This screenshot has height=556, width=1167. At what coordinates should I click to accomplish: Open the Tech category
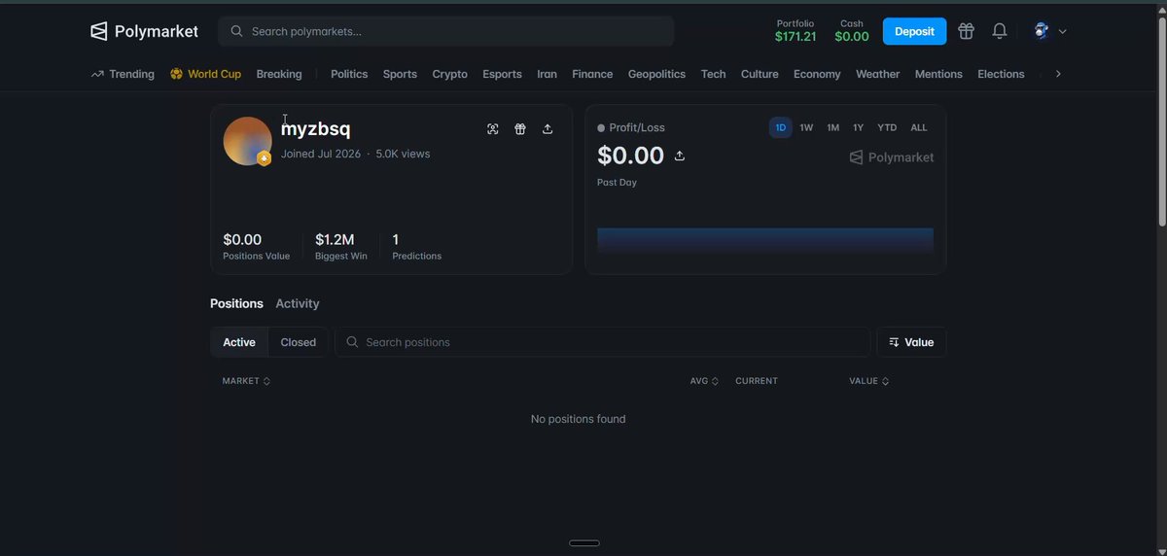pos(713,74)
